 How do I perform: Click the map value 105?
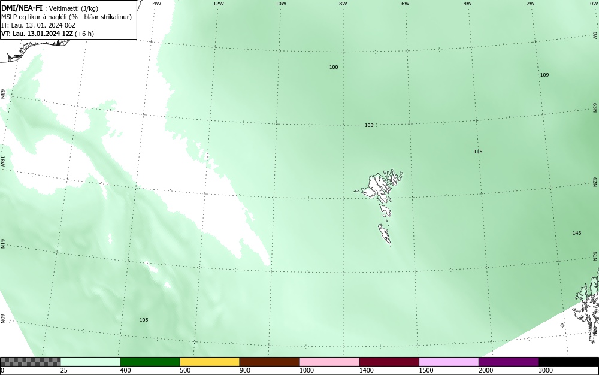[144, 320]
